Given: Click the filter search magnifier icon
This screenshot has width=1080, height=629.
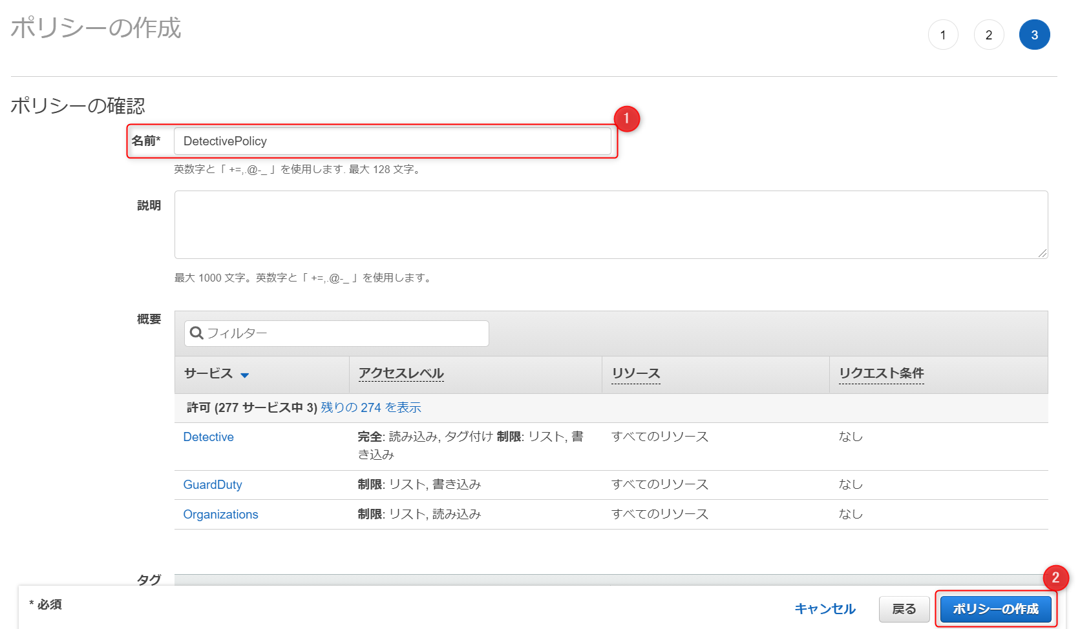Looking at the screenshot, I should coord(196,333).
